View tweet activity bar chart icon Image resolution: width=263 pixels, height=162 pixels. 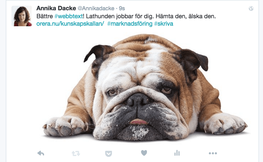tap(177, 153)
